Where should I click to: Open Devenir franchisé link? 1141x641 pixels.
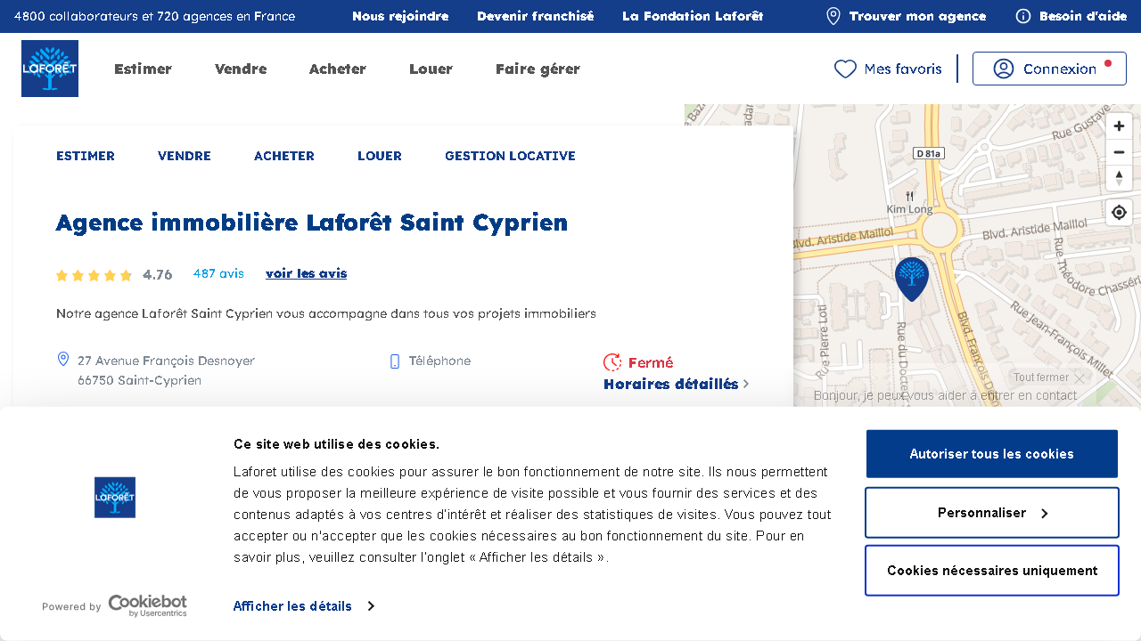point(535,16)
